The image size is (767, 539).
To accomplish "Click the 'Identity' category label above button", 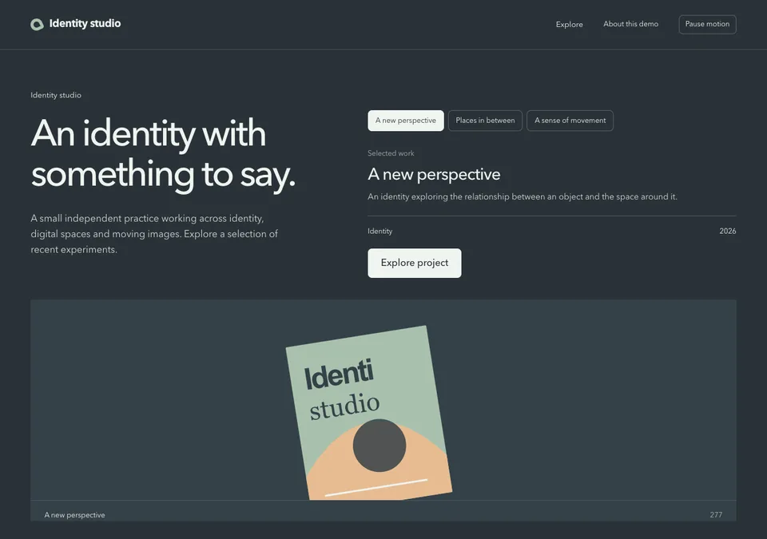I will coord(380,232).
